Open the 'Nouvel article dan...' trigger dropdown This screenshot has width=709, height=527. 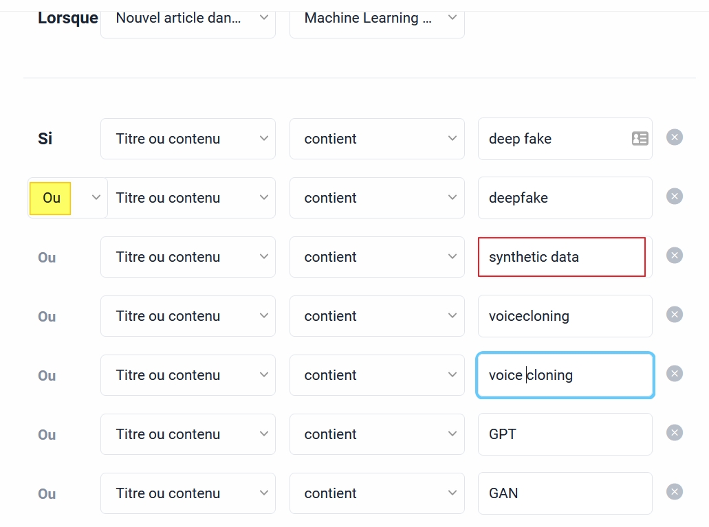pyautogui.click(x=188, y=19)
